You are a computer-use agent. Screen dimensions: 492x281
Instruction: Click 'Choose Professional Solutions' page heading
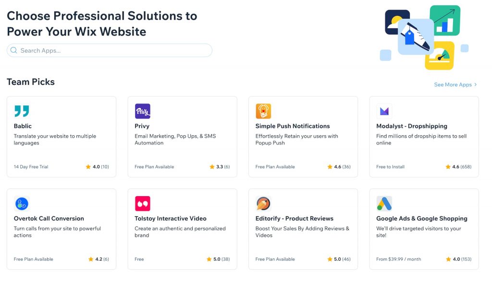[x=102, y=23]
